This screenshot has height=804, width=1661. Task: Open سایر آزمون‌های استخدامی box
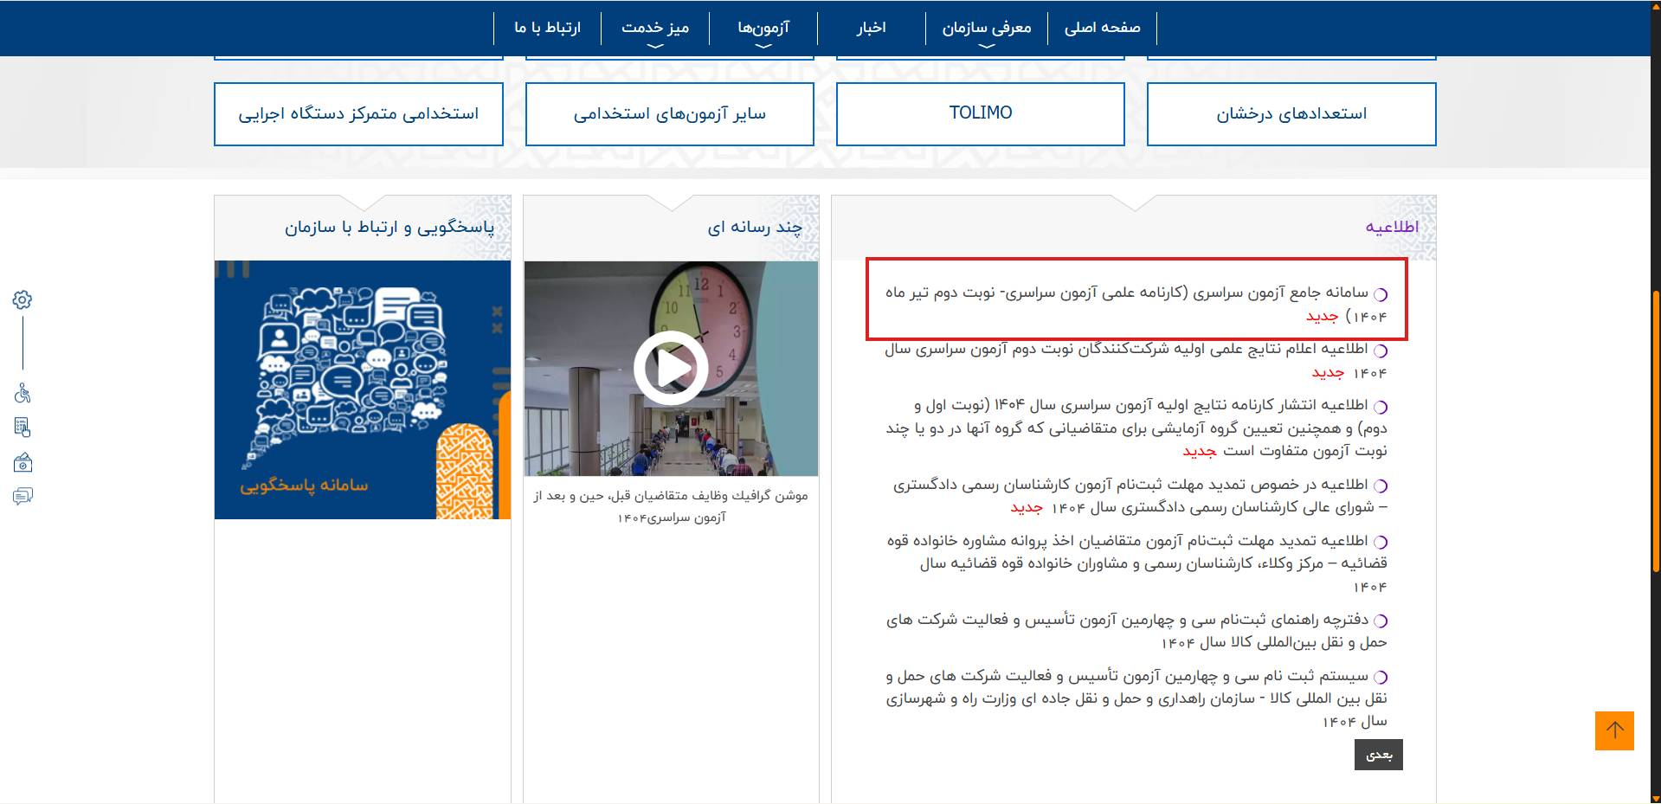(x=669, y=113)
